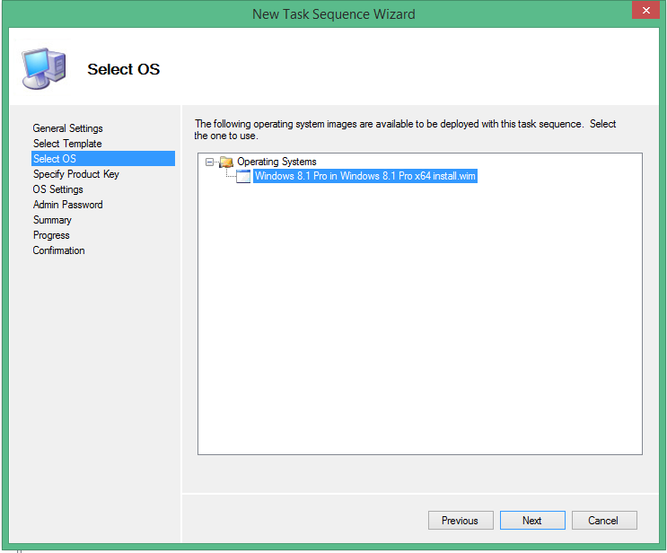This screenshot has width=667, height=553.
Task: Select the Progress step in sidebar
Action: click(52, 235)
